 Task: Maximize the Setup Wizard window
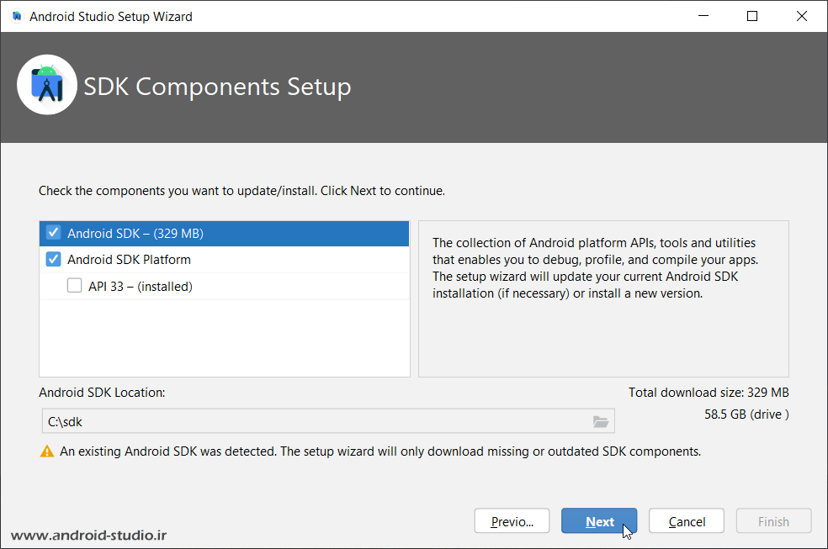click(752, 16)
